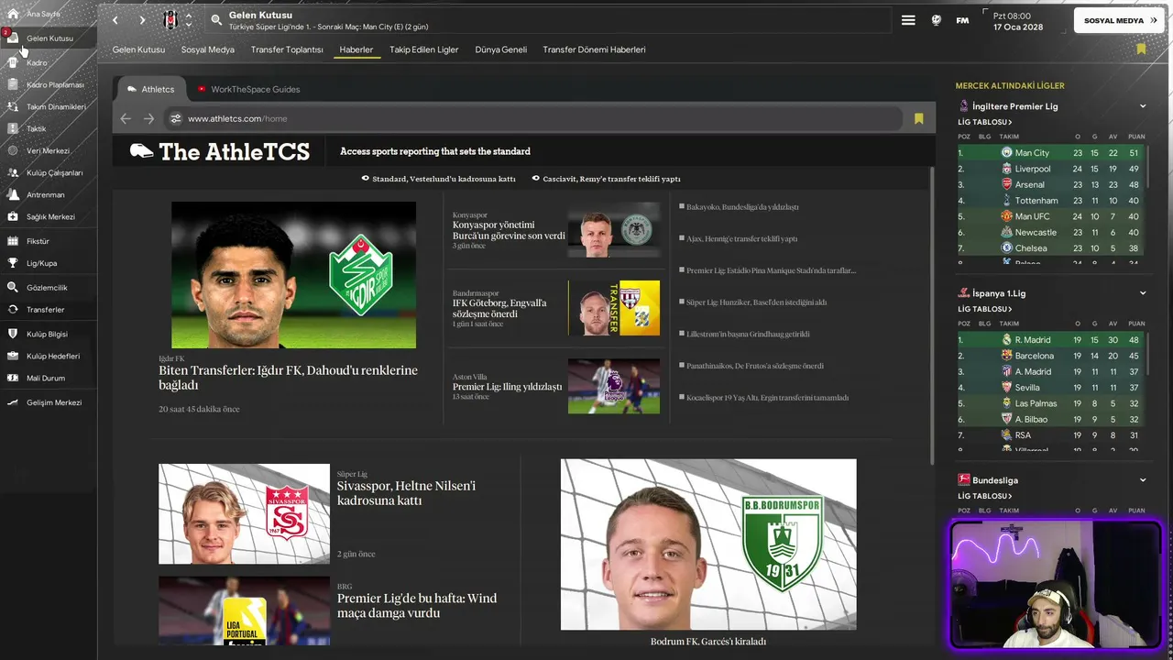Click the Kulüp Çalışanları sidebar icon
This screenshot has height=660, width=1173.
point(13,172)
